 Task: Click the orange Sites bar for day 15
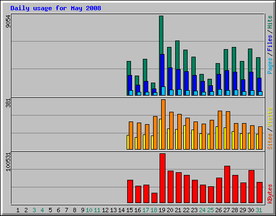(x=131, y=136)
